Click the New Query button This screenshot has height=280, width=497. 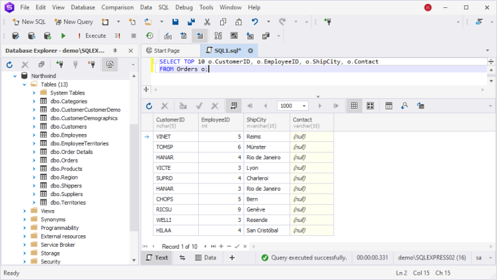point(73,22)
